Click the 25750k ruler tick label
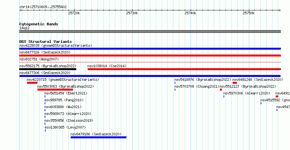Screen dimensions: 290x150 click(249, 13)
